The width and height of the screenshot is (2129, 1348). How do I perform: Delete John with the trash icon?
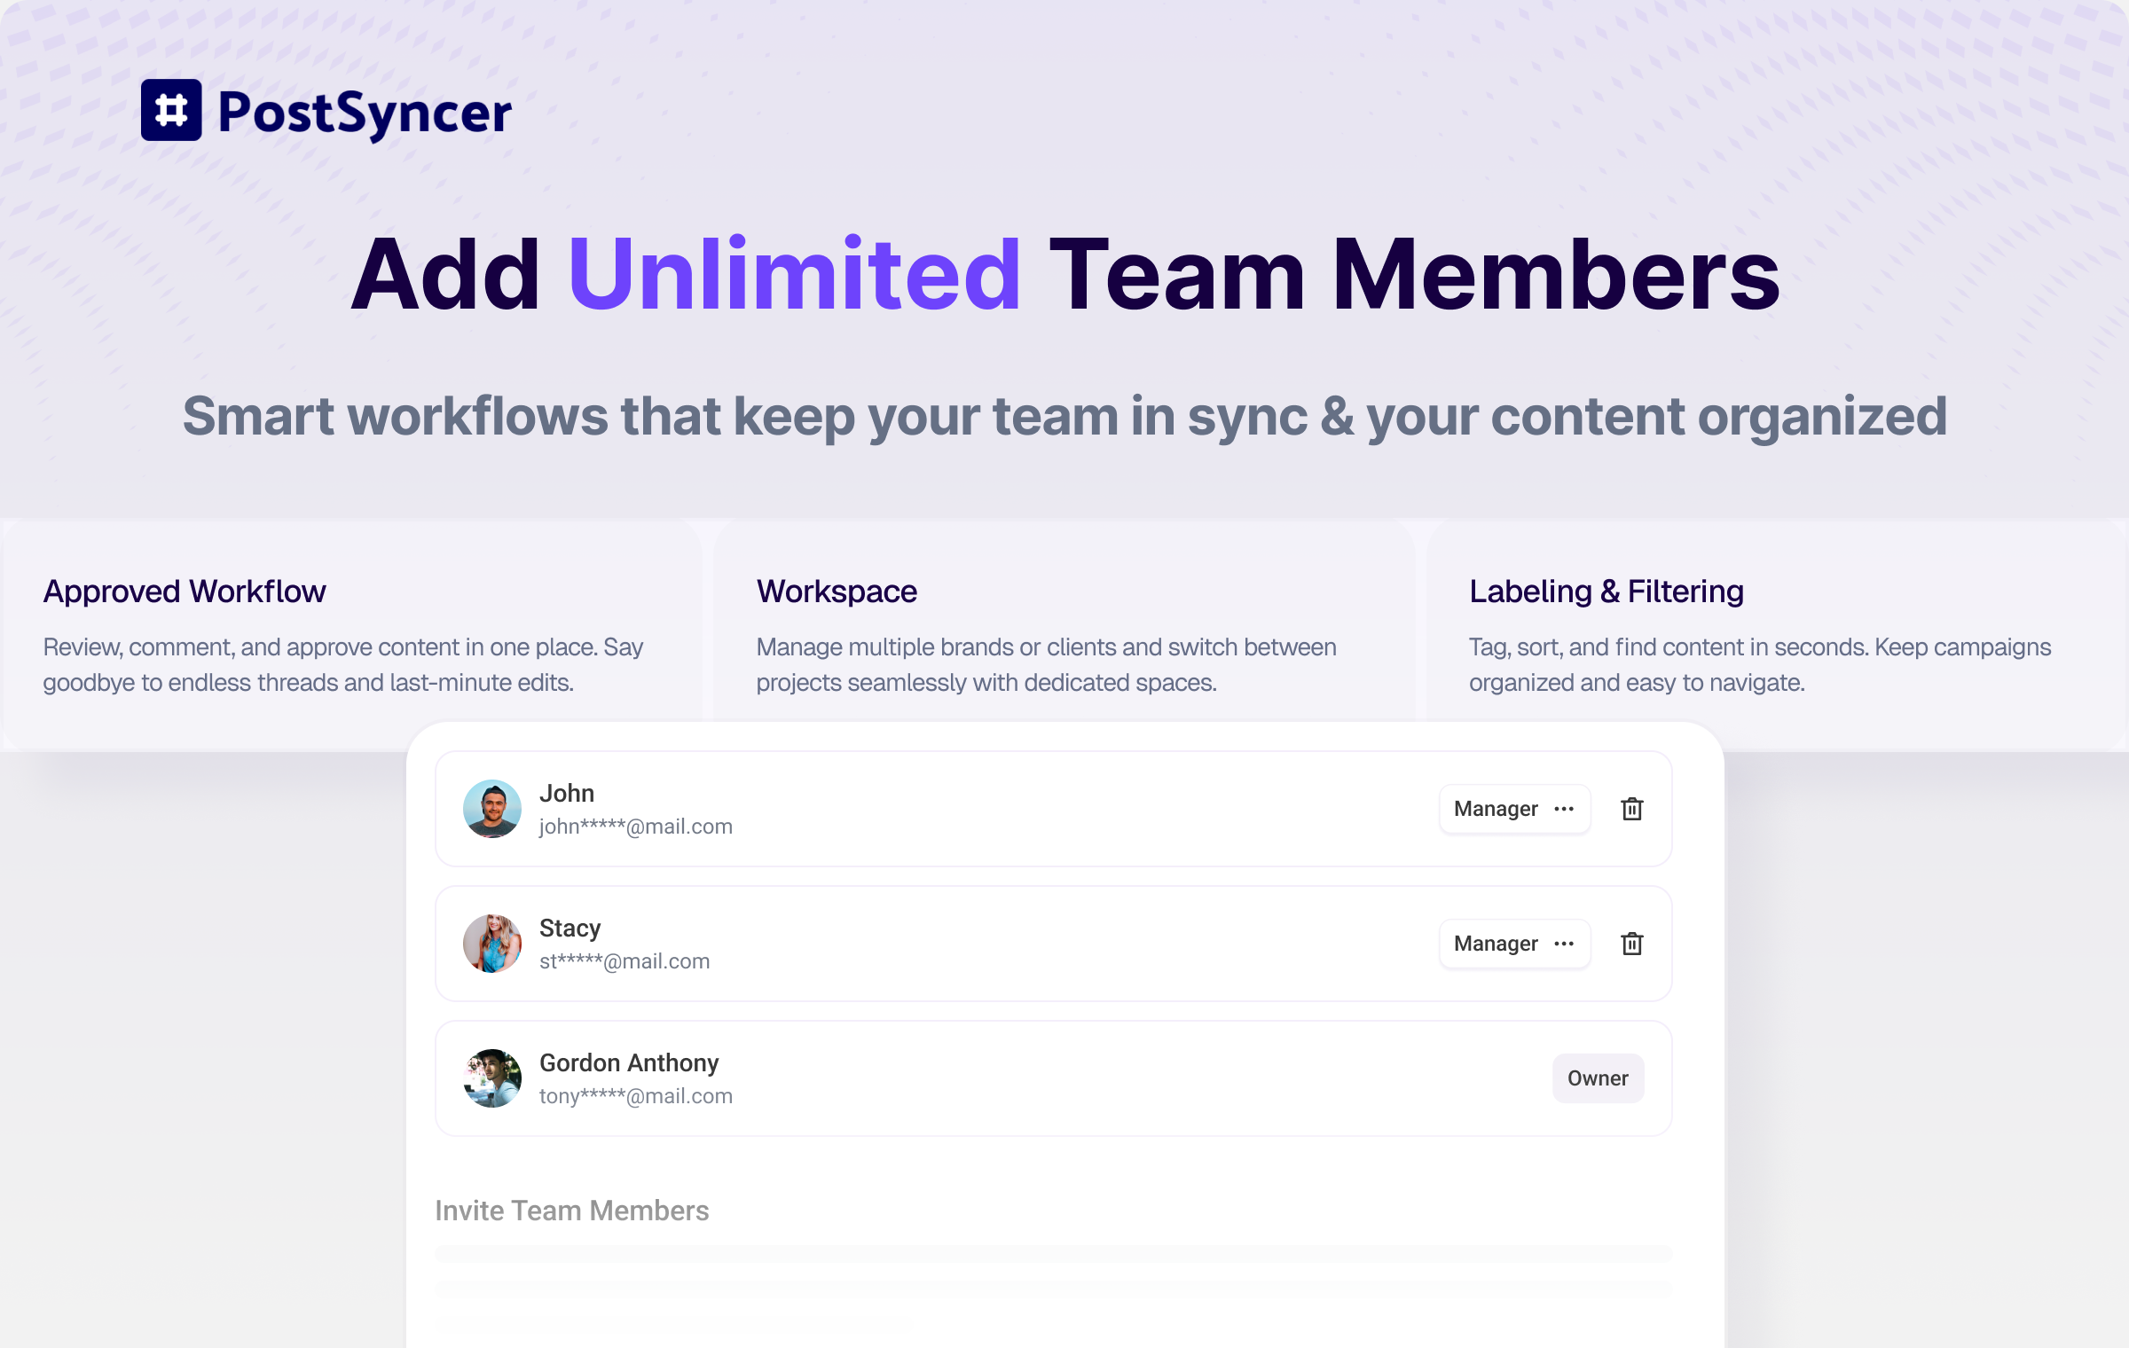pos(1631,809)
